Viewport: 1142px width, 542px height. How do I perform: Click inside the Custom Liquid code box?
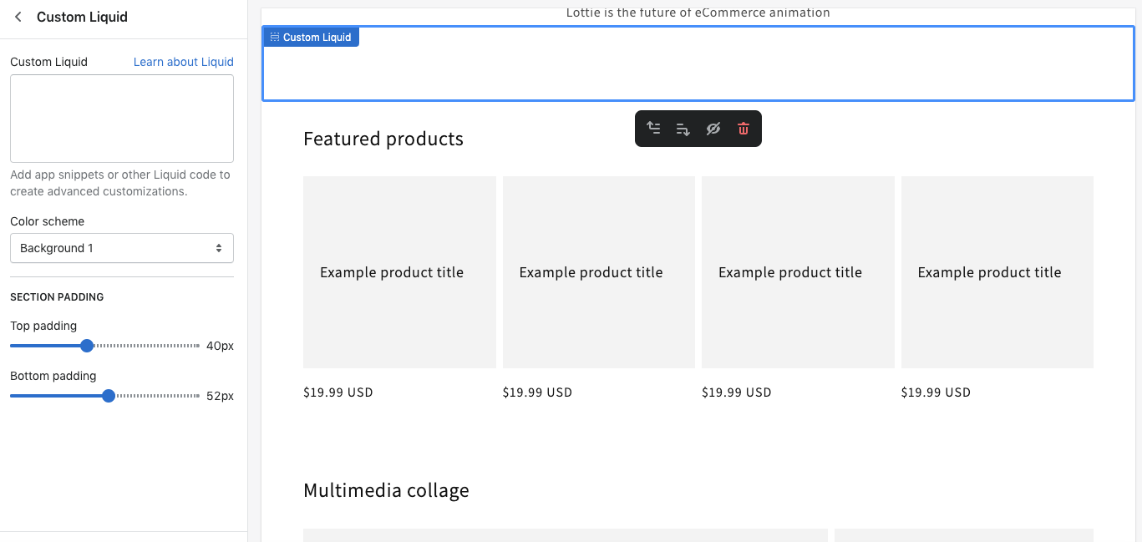(121, 118)
